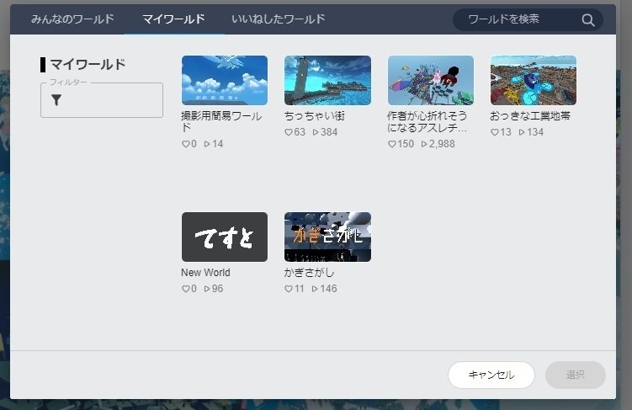Screen dimensions: 632x410
Task: Open the いいねしたワールド tab
Action: [x=278, y=19]
